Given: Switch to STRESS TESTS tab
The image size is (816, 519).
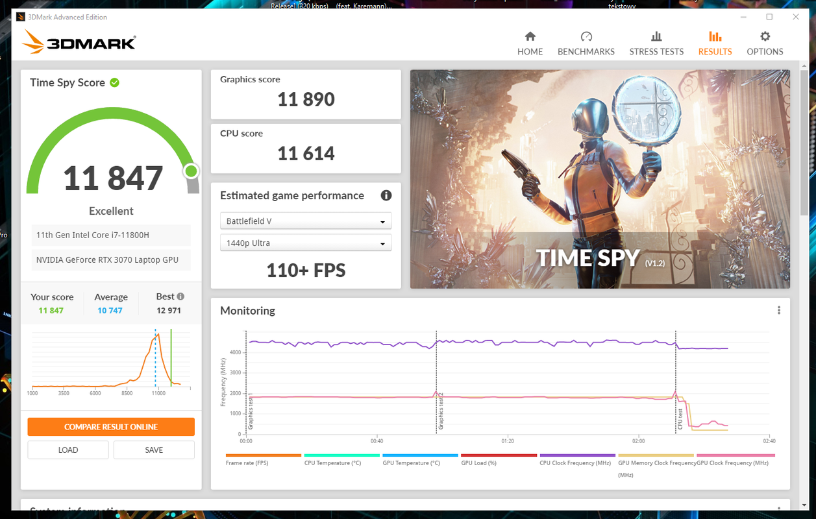Looking at the screenshot, I should [x=656, y=43].
